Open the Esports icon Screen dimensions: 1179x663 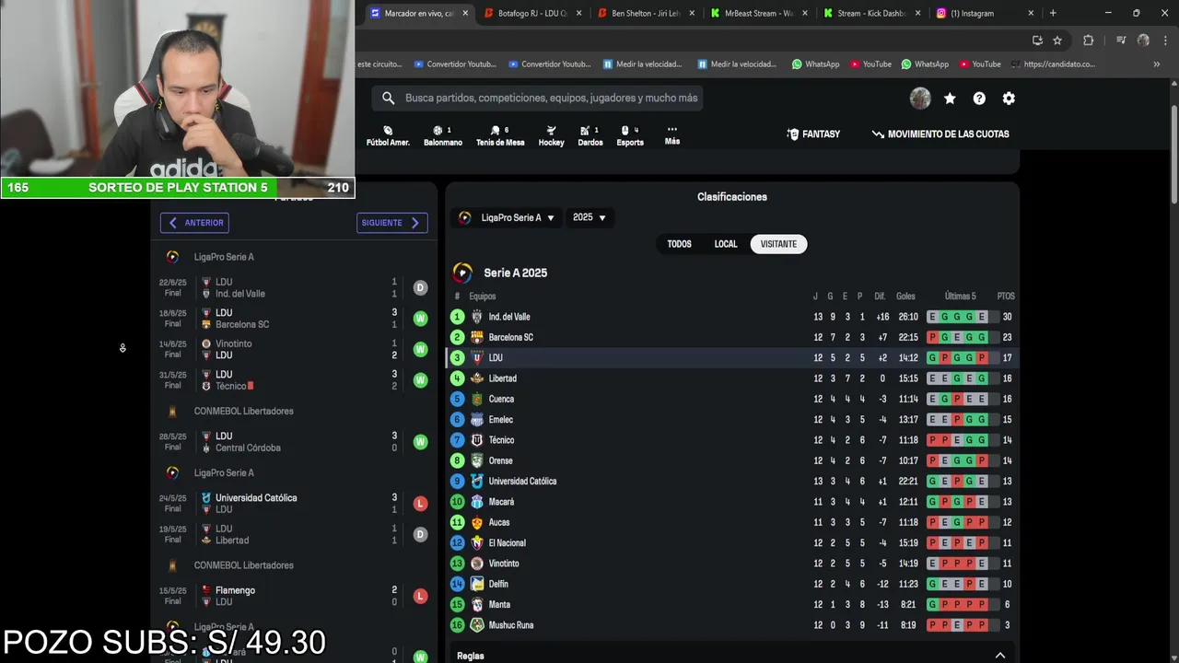(630, 136)
